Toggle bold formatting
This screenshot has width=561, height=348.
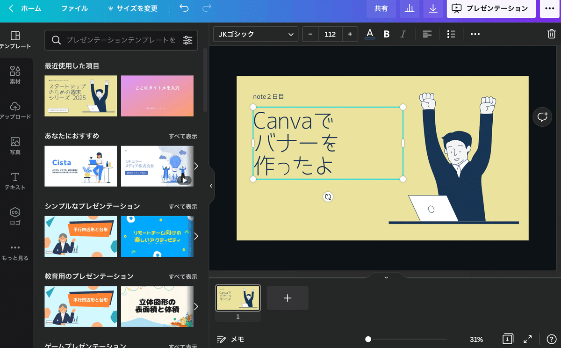point(387,34)
